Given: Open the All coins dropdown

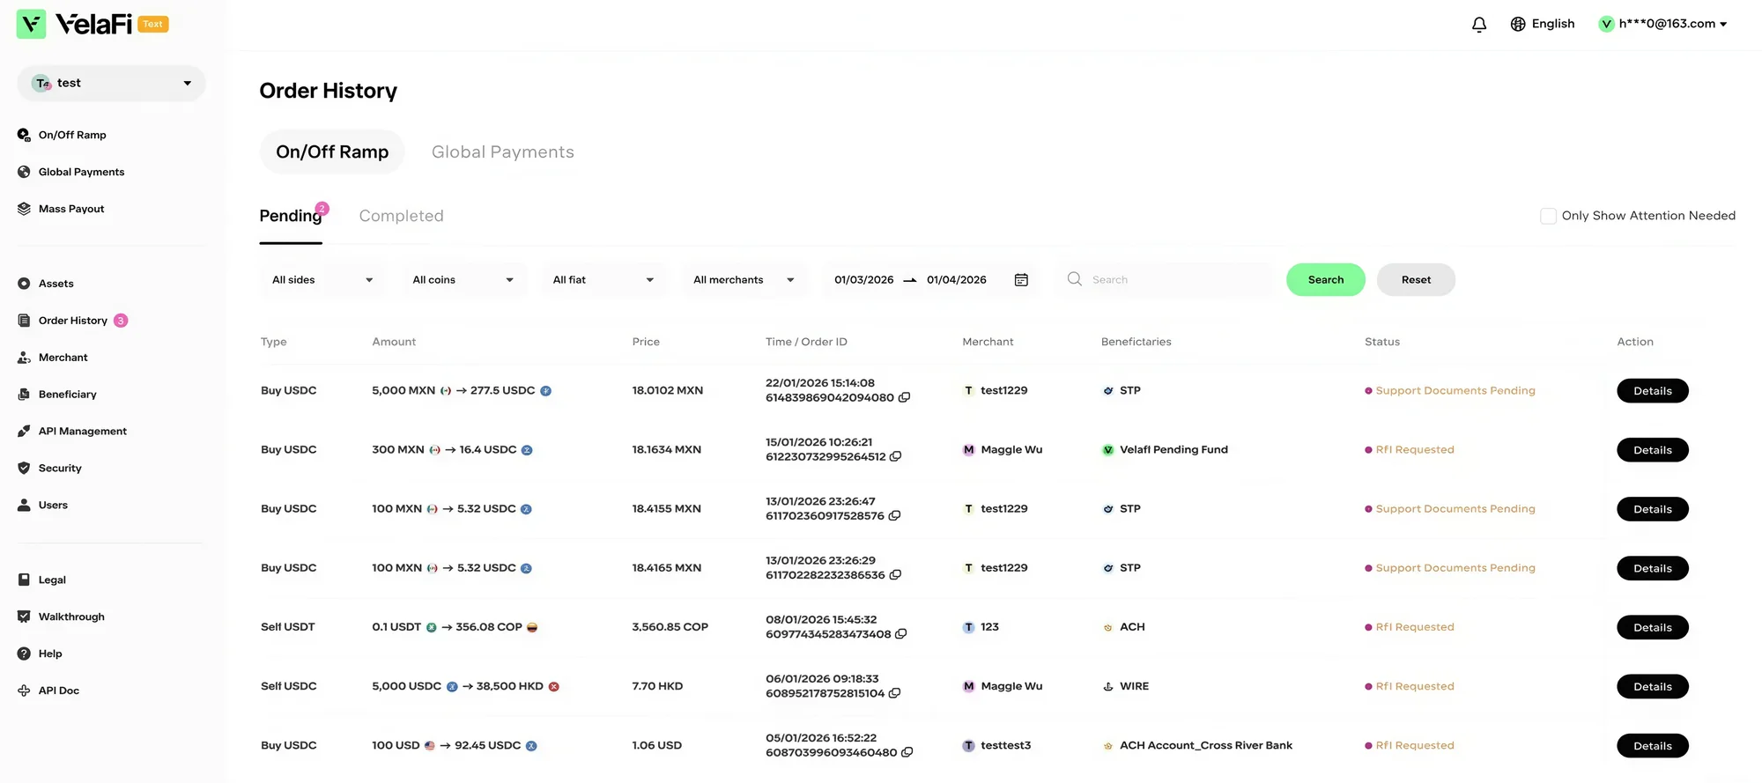Looking at the screenshot, I should pyautogui.click(x=463, y=280).
